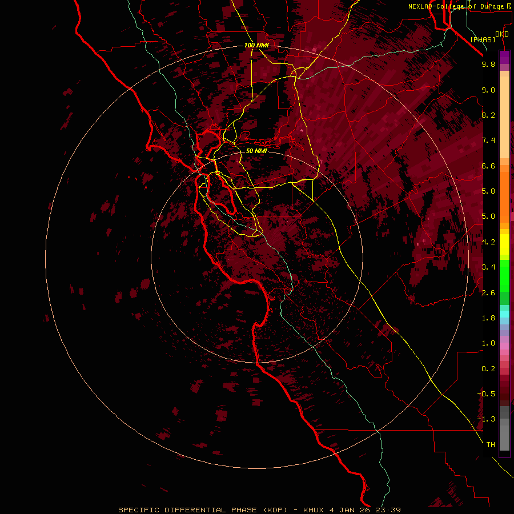
Task: Click the 3.4 value on the scale
Action: pyautogui.click(x=488, y=267)
